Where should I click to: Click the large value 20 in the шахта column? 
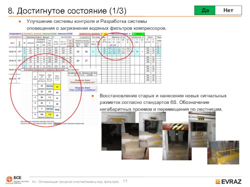tap(78, 61)
